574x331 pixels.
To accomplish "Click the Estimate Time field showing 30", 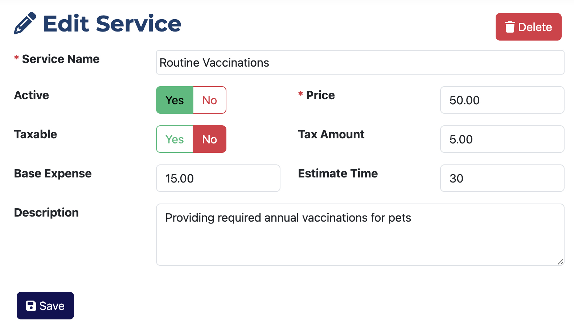I will coord(502,178).
